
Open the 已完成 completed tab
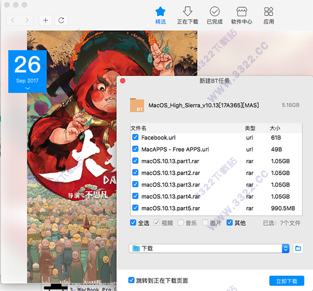point(214,16)
